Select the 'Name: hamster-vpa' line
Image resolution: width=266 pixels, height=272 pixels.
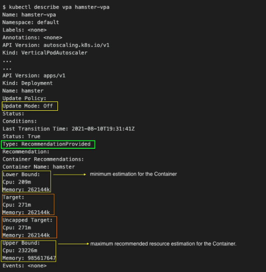(x=29, y=15)
